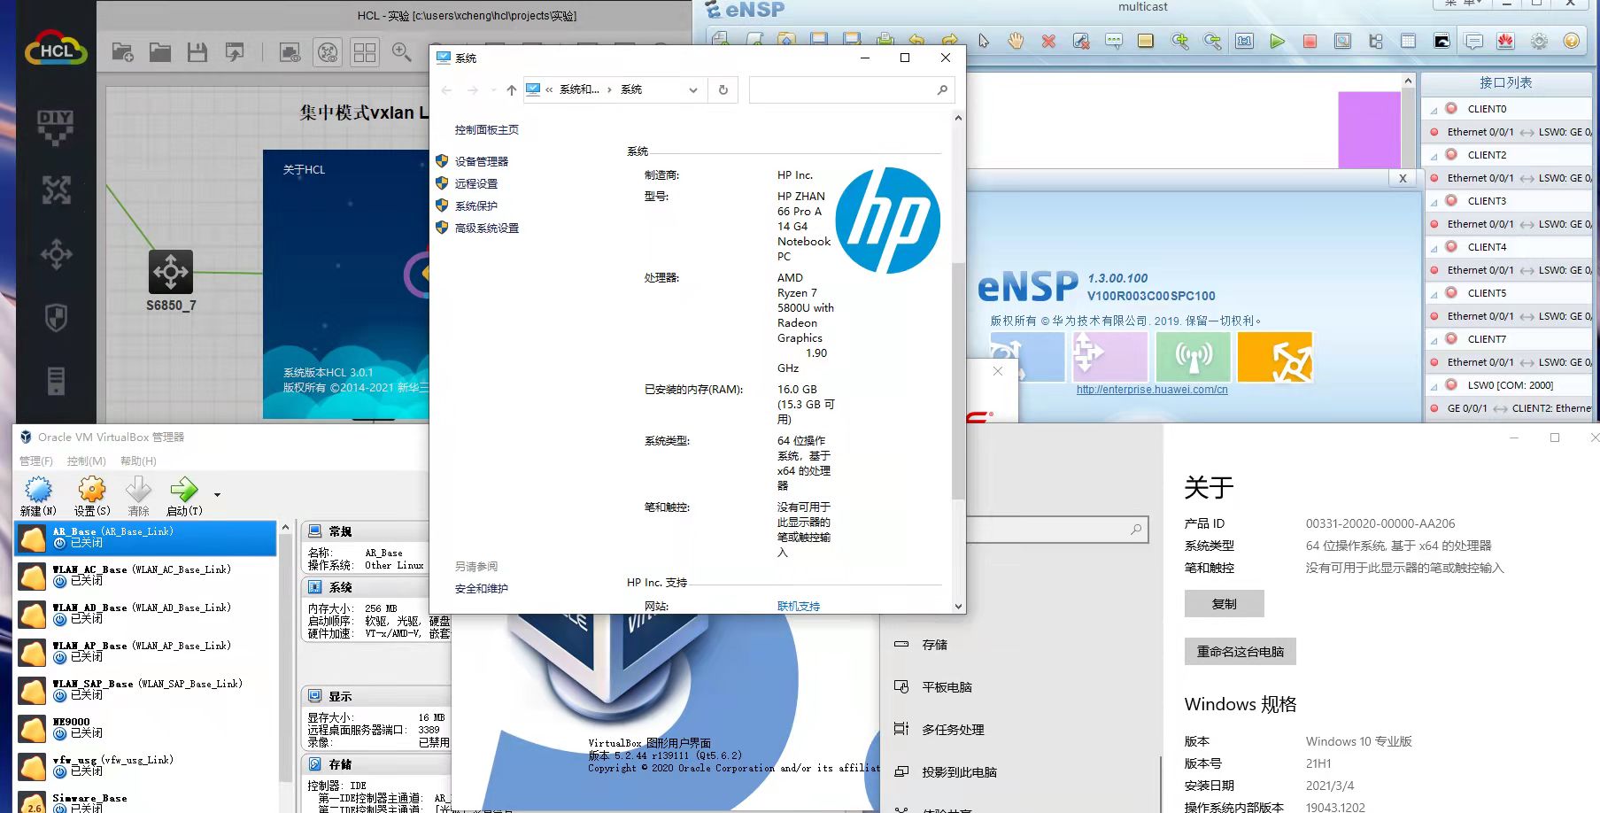The width and height of the screenshot is (1600, 813).
Task: Click the eNSP pointer select tool
Action: (x=983, y=41)
